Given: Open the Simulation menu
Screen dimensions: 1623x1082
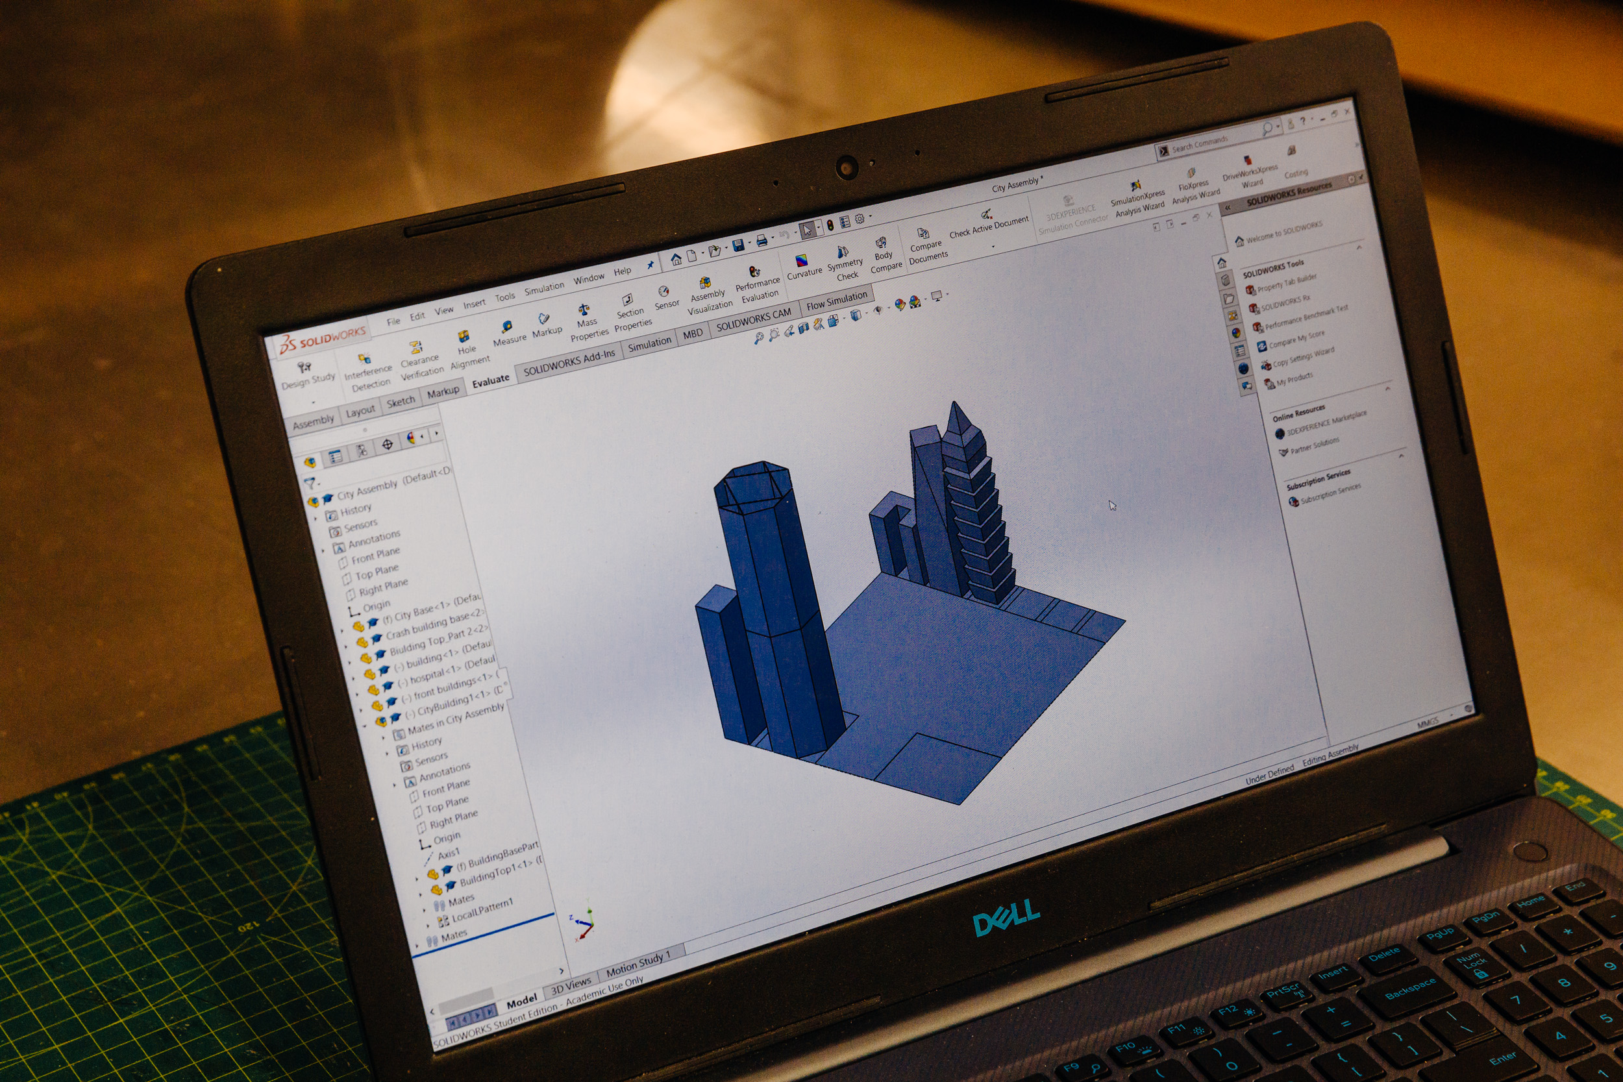Looking at the screenshot, I should 544,288.
